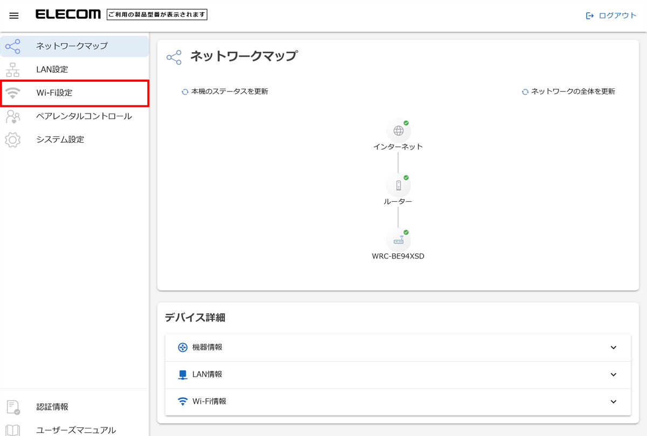The height and width of the screenshot is (436, 647).
Task: Click the ルーター label text
Action: point(398,201)
